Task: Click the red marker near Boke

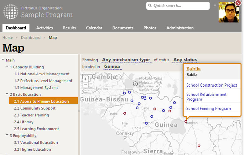Action: click(x=125, y=113)
